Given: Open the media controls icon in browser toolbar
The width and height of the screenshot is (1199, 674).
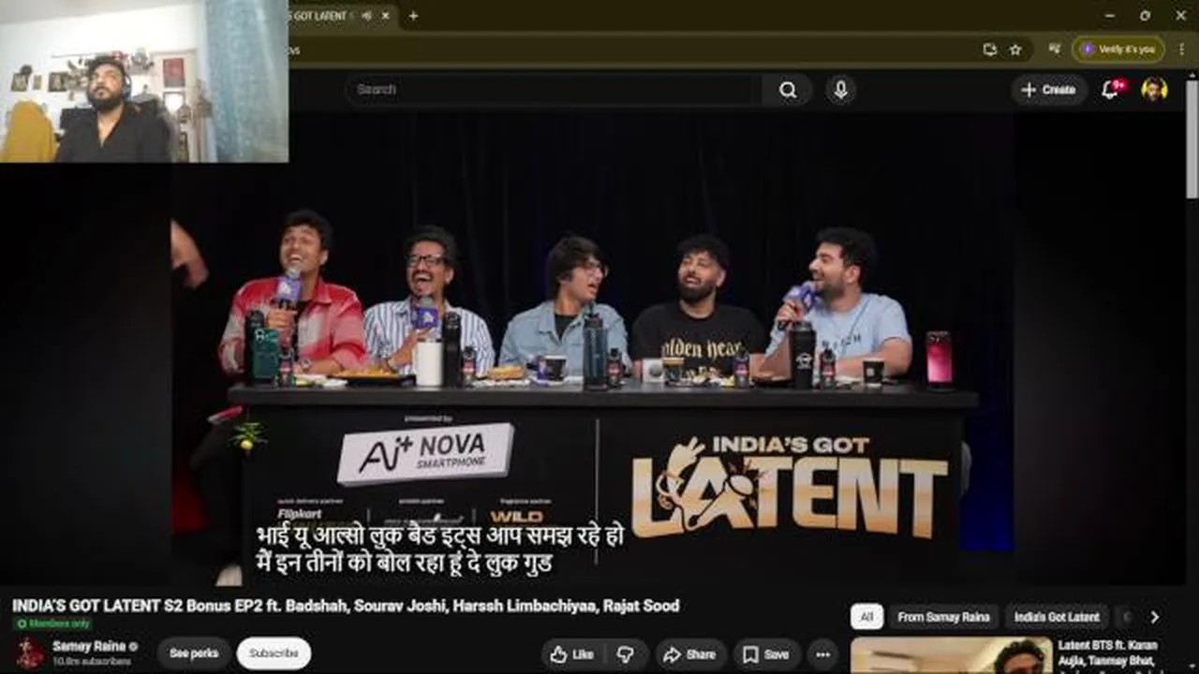Looking at the screenshot, I should tap(1055, 49).
